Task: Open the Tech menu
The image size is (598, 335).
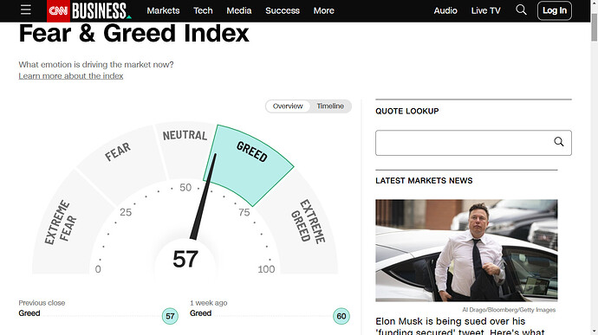Action: click(203, 10)
